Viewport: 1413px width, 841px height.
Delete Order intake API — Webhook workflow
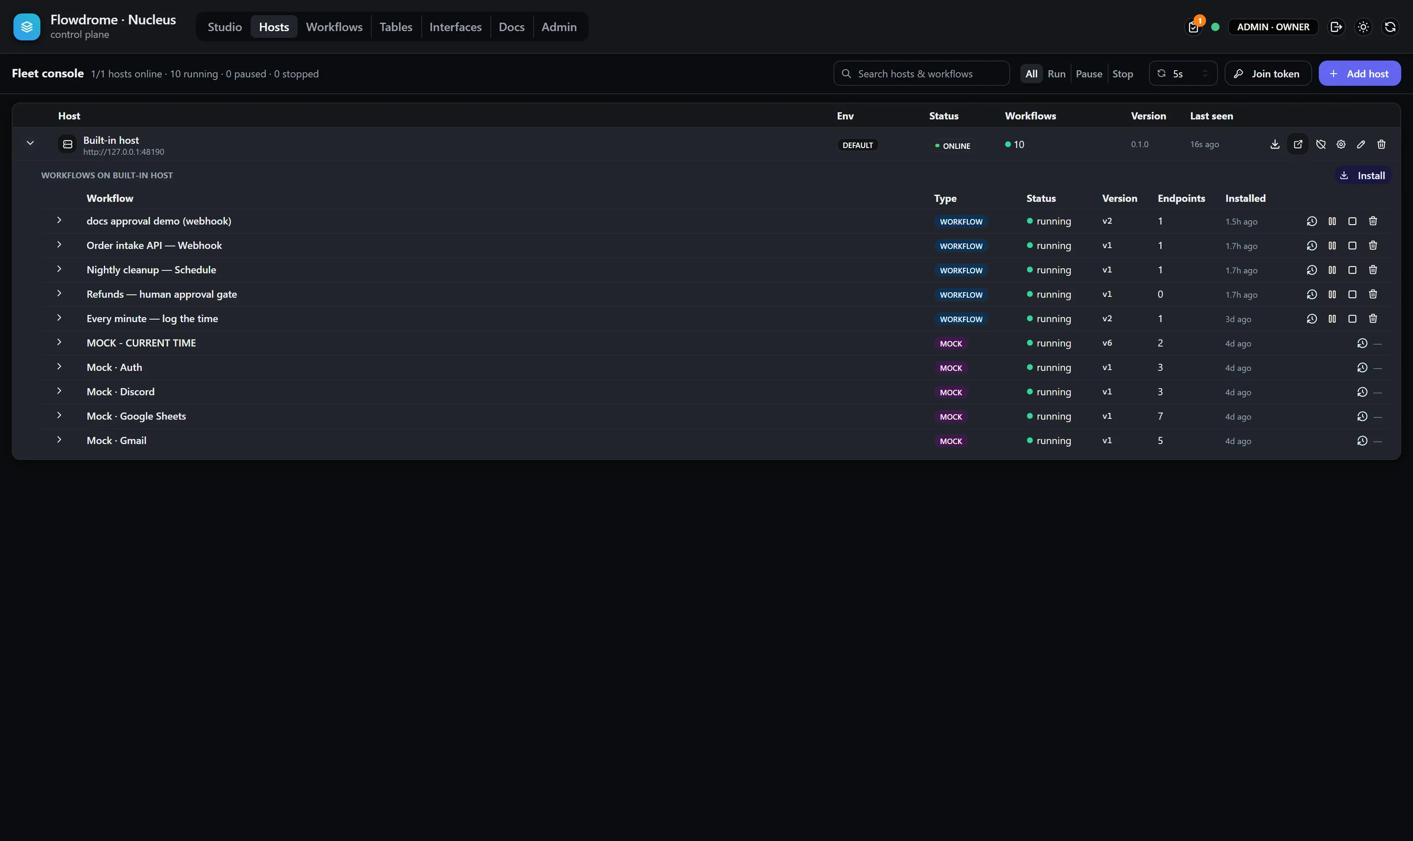1373,246
